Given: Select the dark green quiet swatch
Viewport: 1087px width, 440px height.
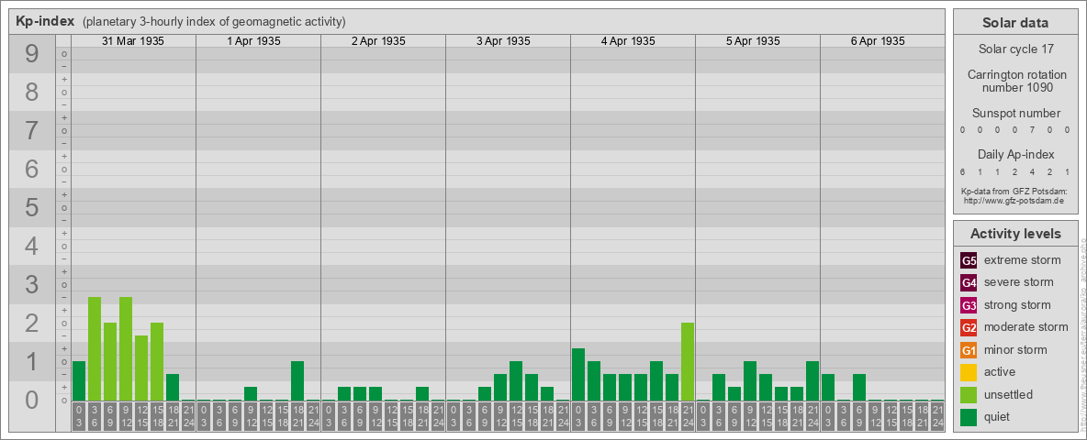Looking at the screenshot, I should point(969,416).
